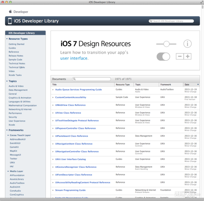Open the iOS Developer Library sidebar header
This screenshot has width=204, height=201.
click(26, 33)
